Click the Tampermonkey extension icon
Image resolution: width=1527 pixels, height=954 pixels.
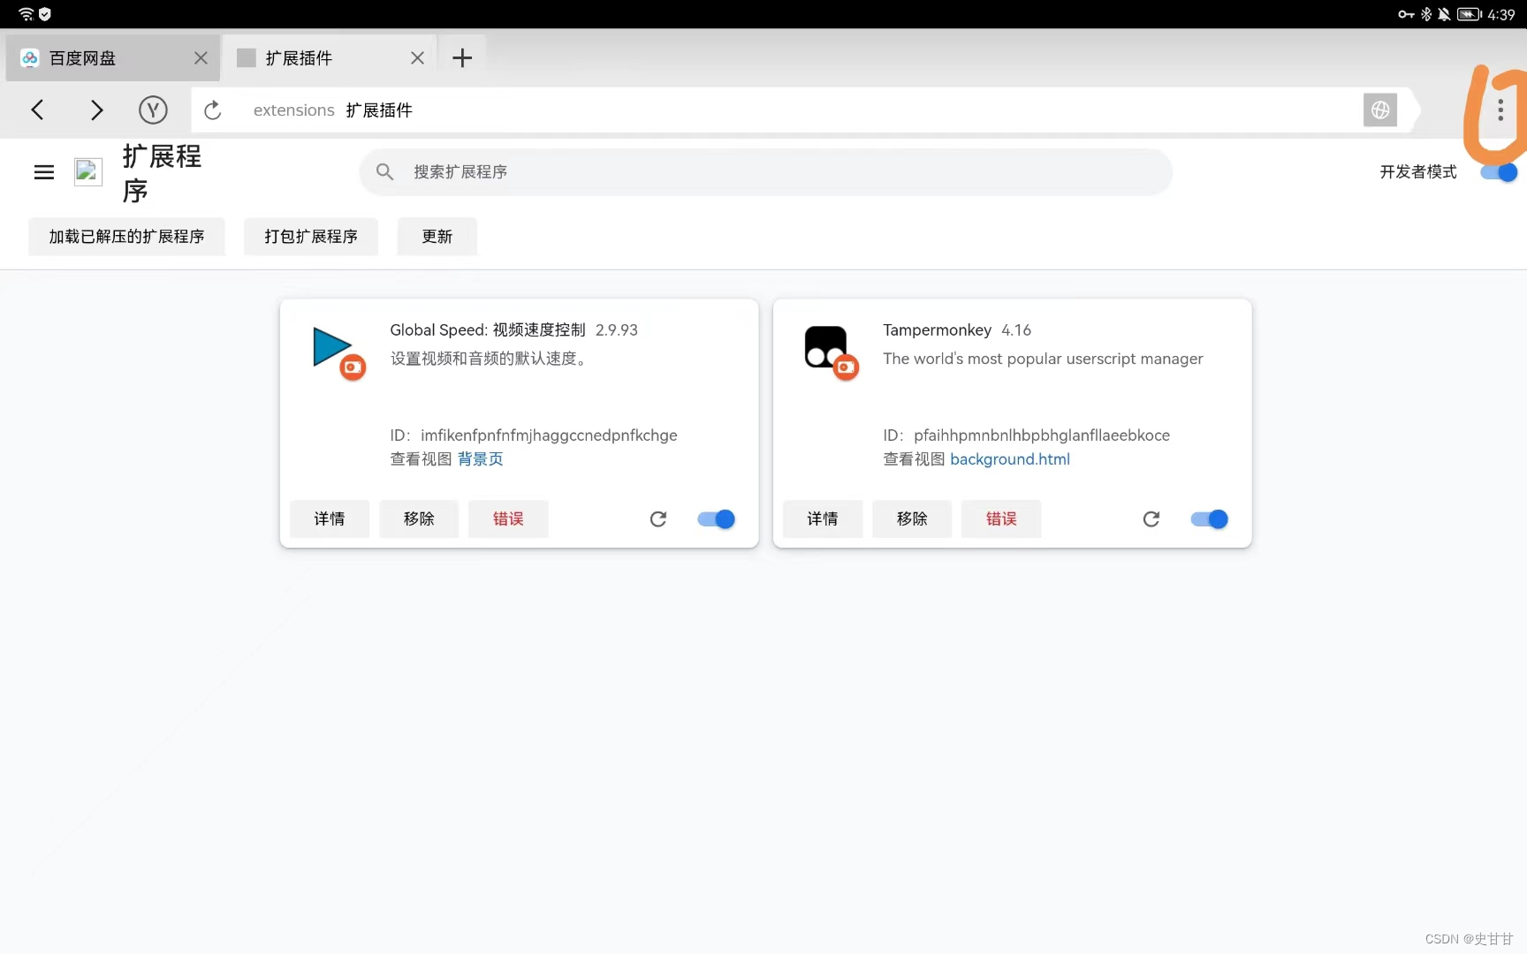pos(830,352)
